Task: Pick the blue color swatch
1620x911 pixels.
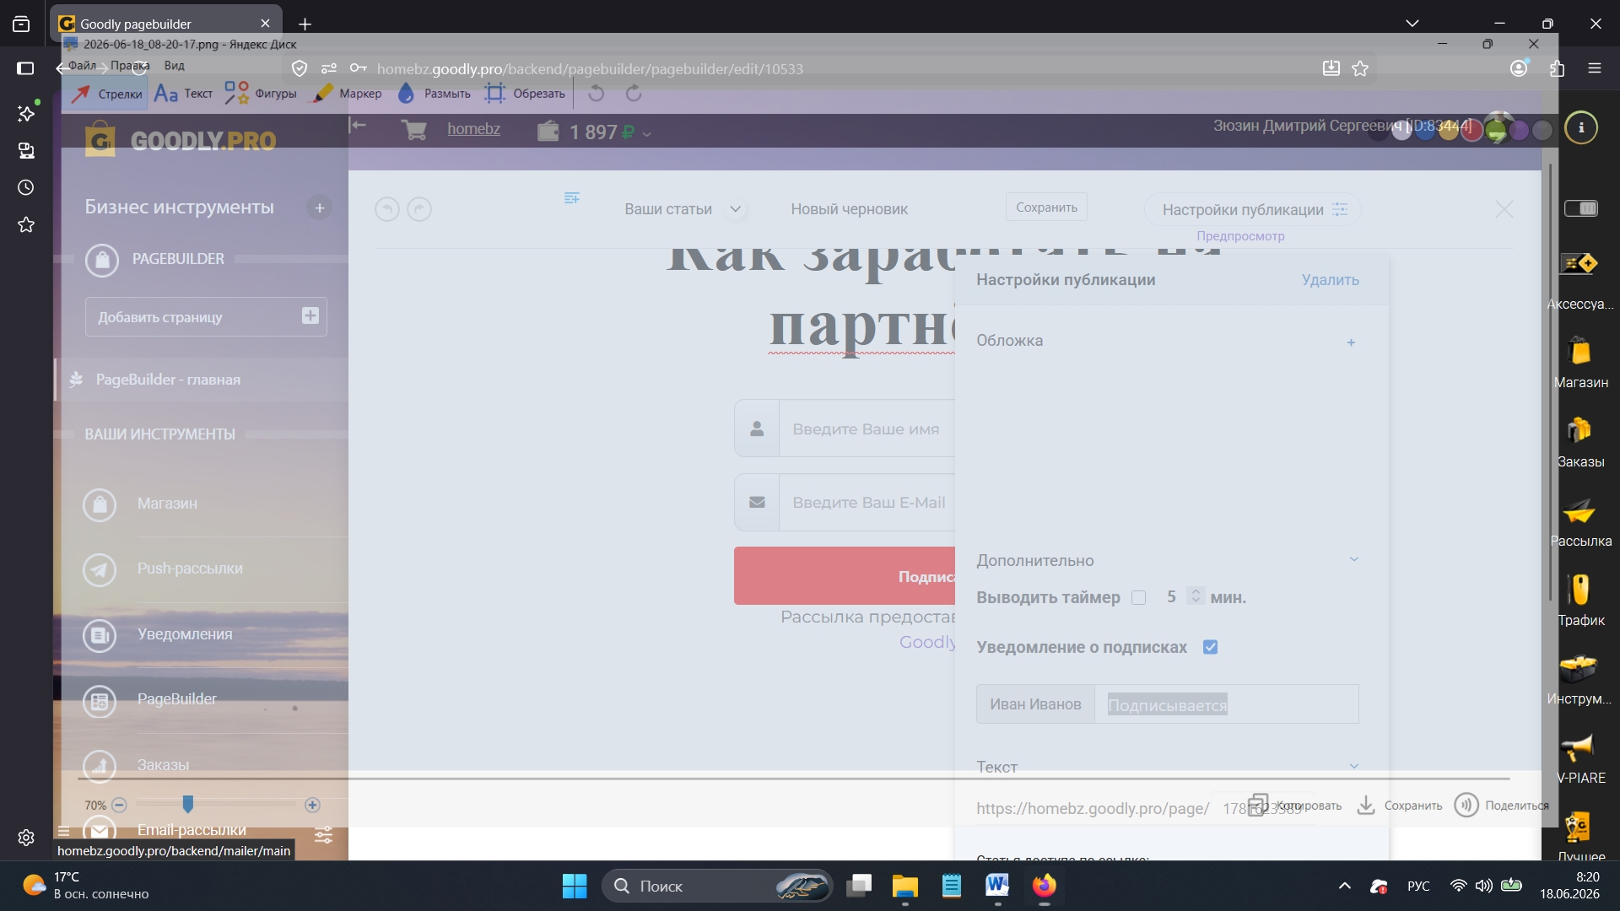Action: 1425,131
